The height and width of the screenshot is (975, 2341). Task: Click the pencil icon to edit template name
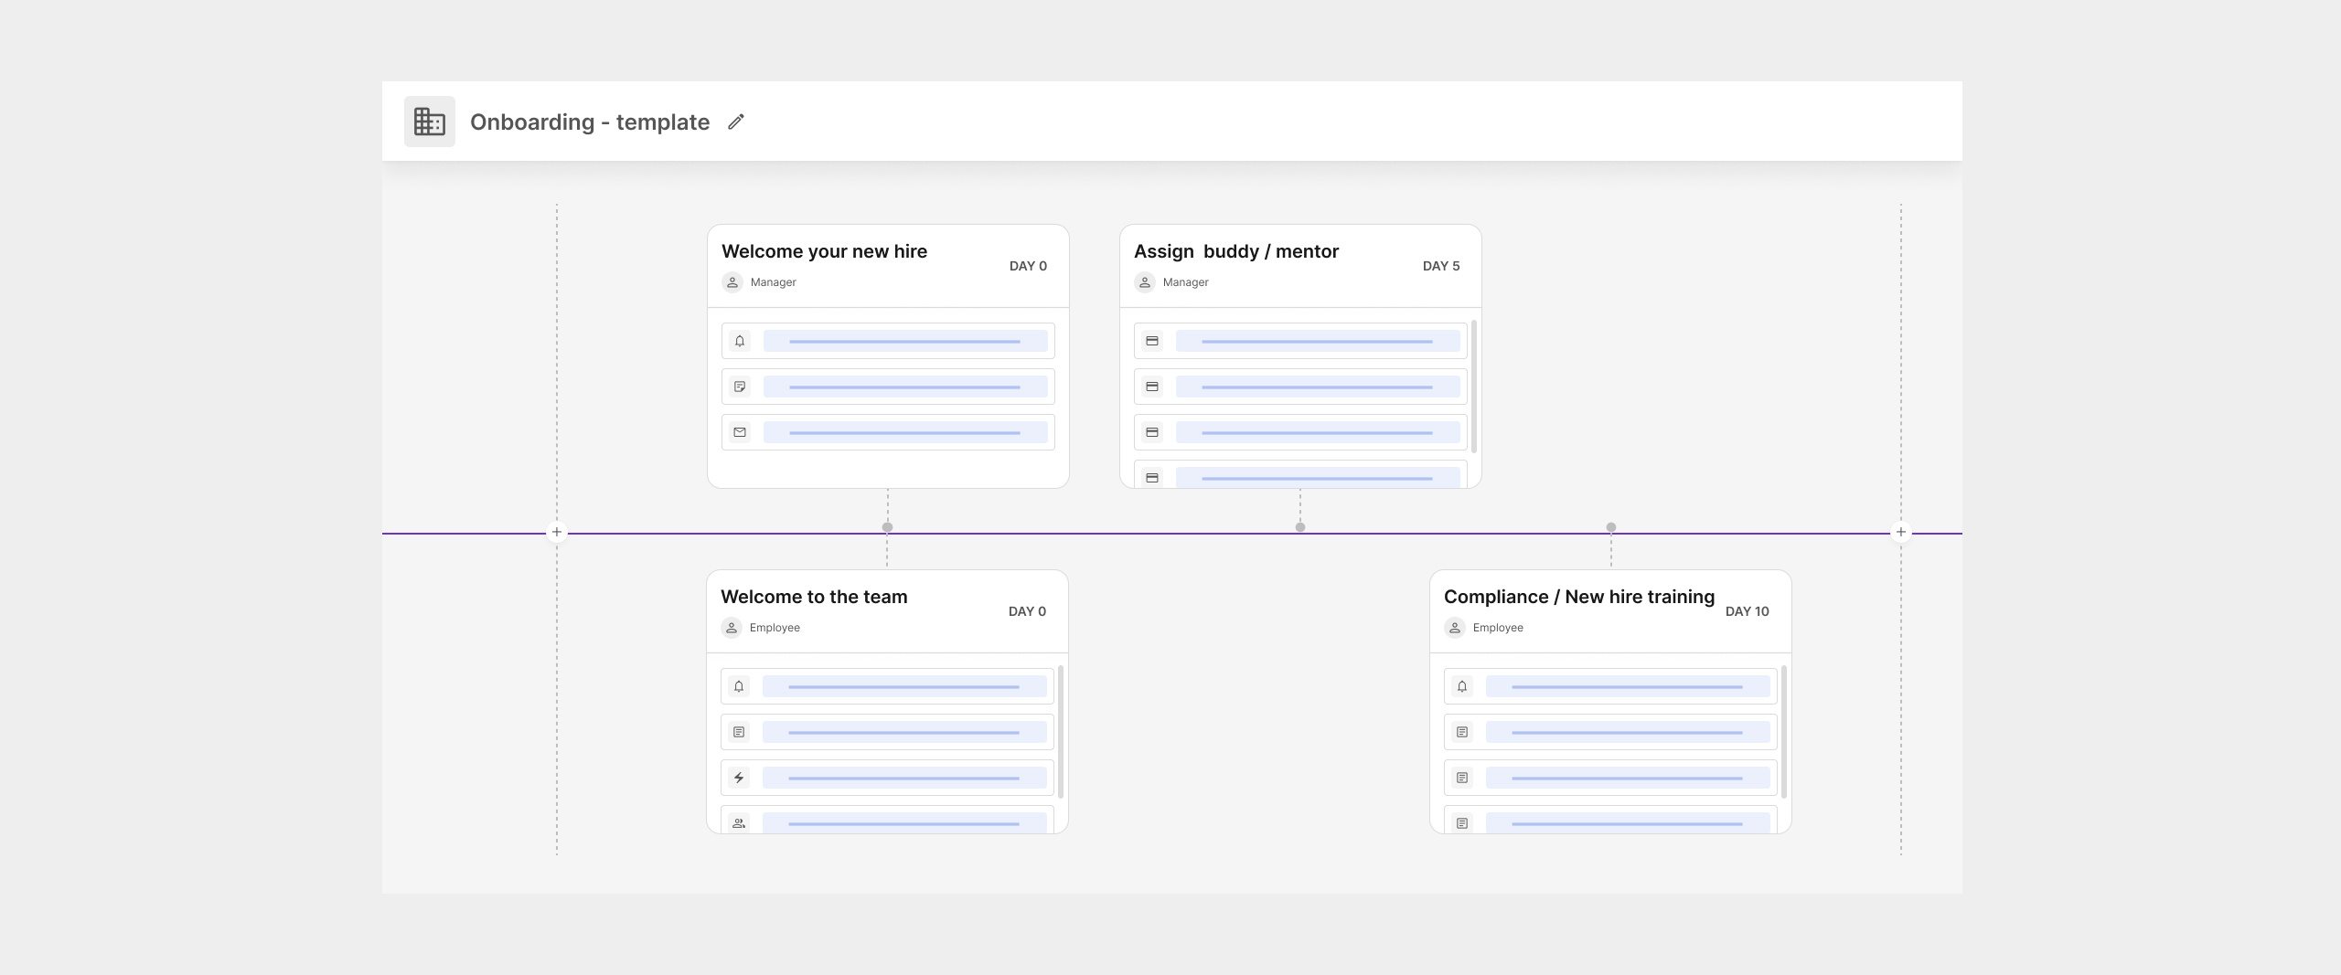[x=736, y=122]
